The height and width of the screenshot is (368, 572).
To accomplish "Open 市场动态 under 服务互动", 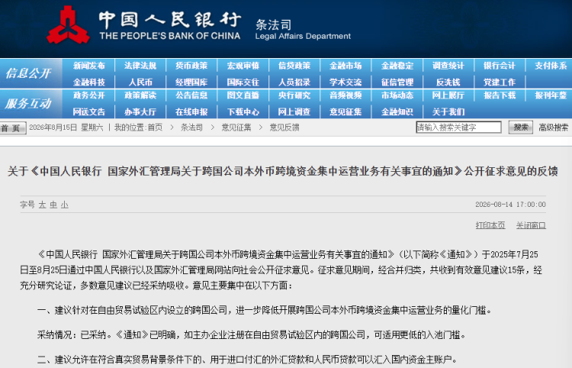I will [397, 95].
